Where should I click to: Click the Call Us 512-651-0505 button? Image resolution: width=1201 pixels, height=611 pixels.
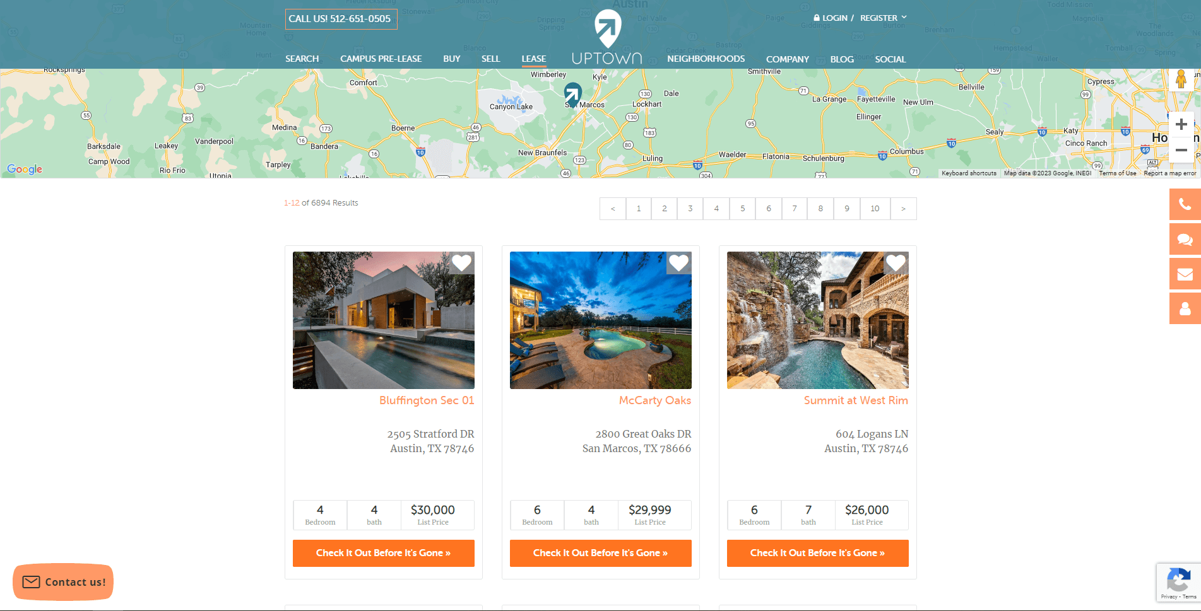pos(341,19)
